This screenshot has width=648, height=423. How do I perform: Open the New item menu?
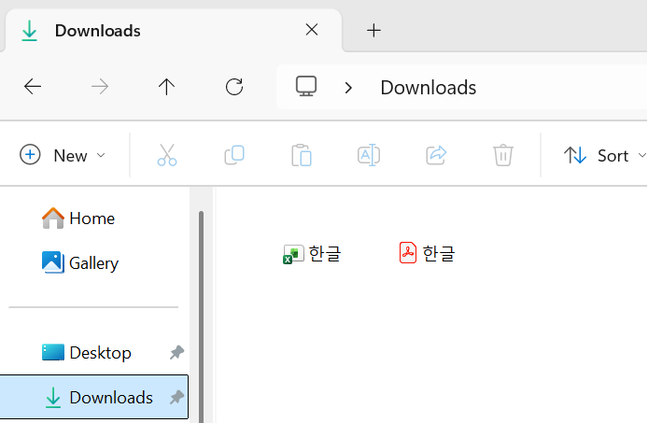63,155
